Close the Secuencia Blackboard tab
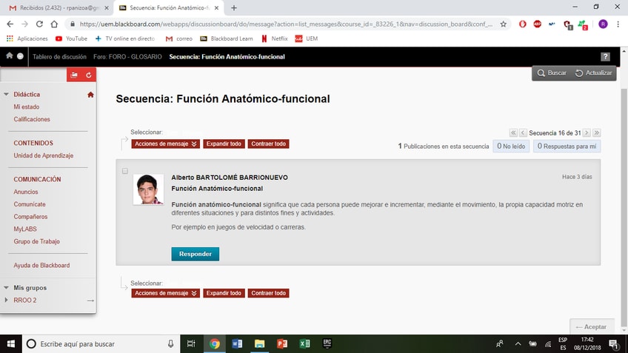Screen dimensions: 628x353 [x=216, y=7]
